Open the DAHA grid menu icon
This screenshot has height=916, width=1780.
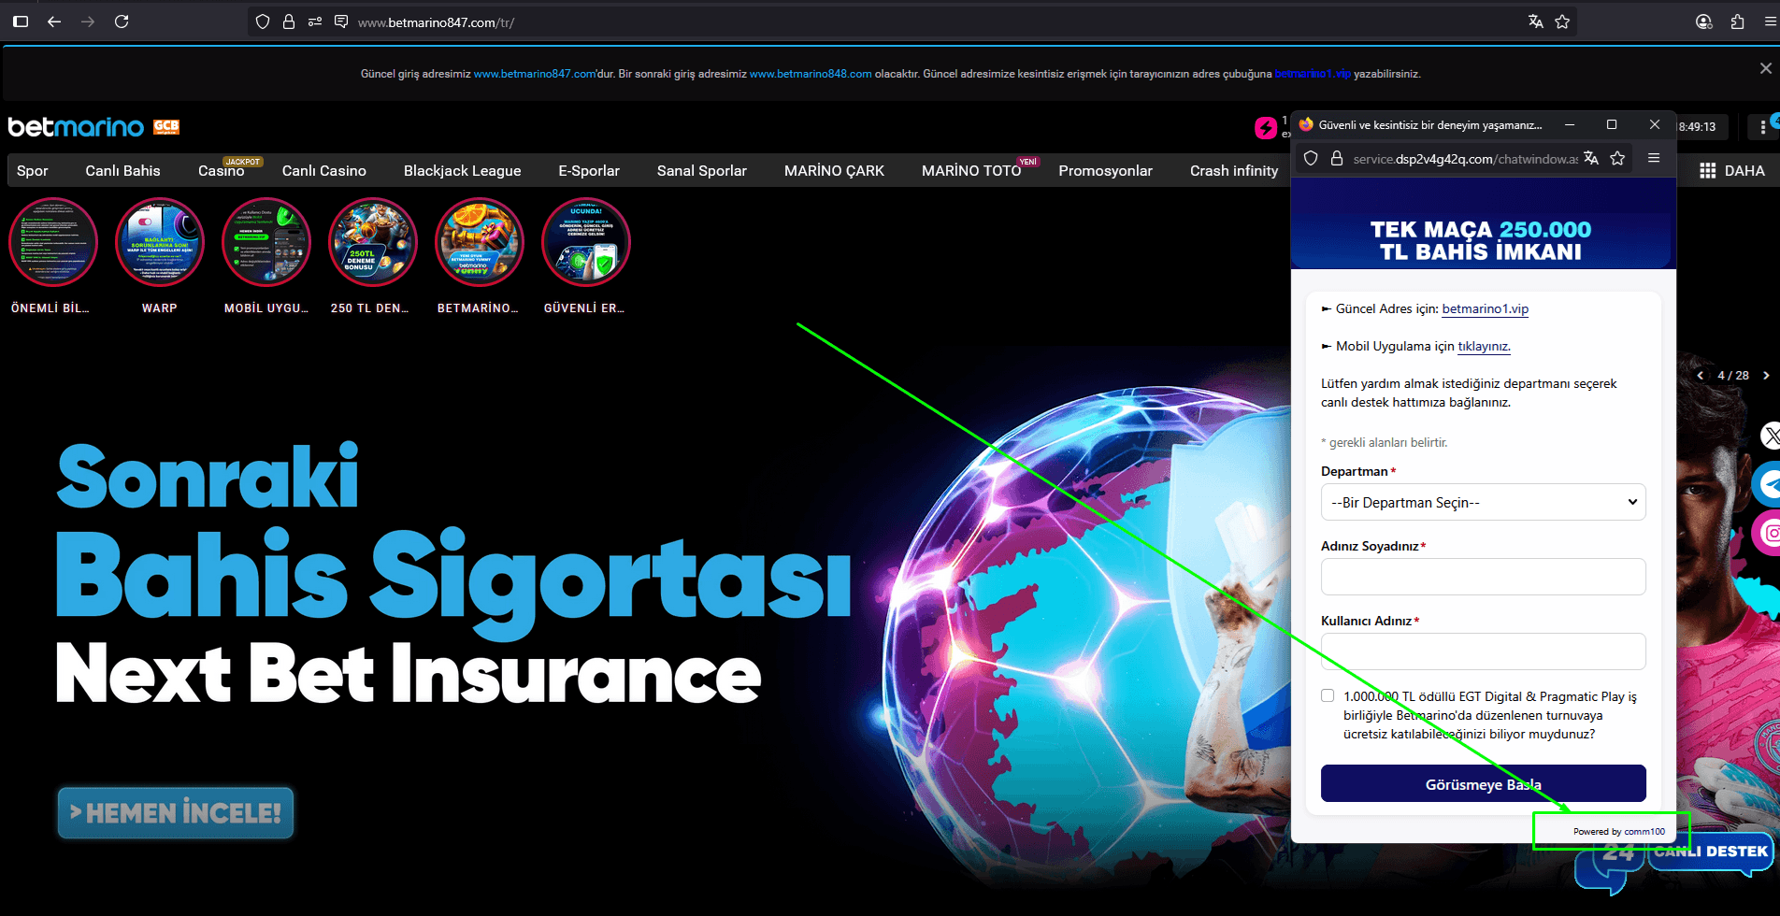click(x=1707, y=170)
